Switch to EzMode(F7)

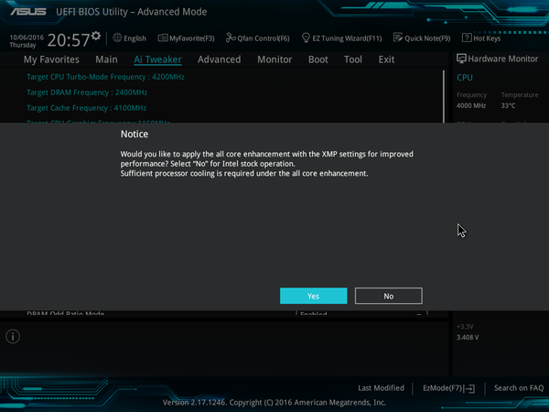[x=443, y=388]
